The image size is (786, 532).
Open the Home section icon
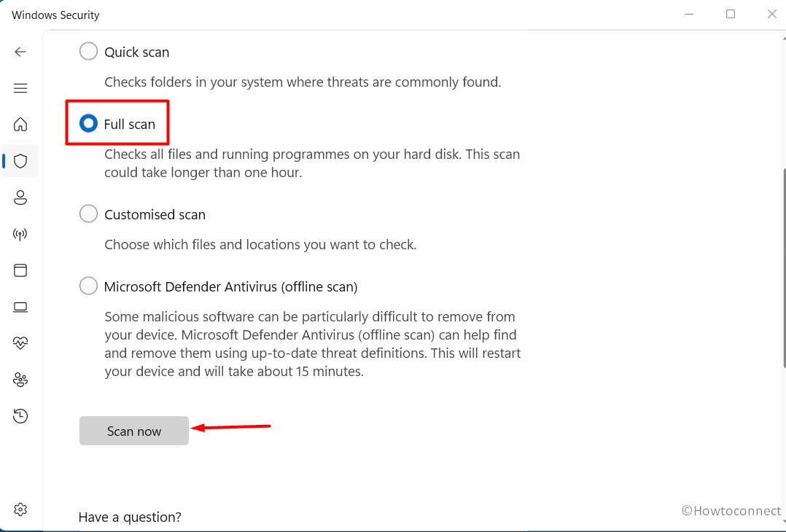(x=20, y=124)
